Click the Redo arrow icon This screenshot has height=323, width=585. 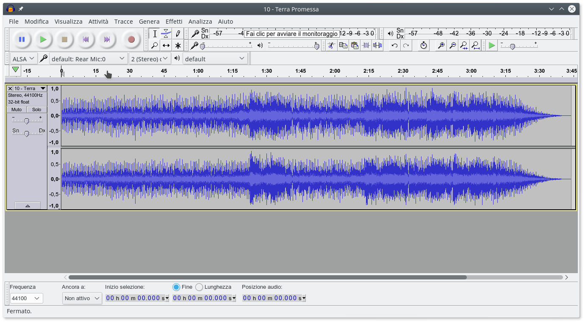pyautogui.click(x=406, y=45)
